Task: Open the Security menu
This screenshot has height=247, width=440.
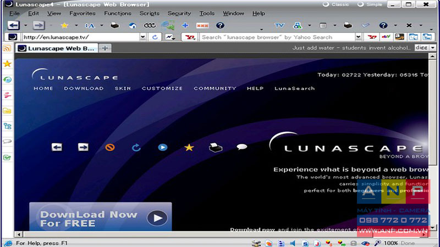Action: 179,13
